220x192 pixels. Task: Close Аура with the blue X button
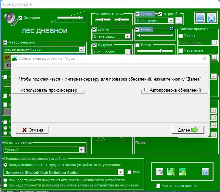pos(211,18)
